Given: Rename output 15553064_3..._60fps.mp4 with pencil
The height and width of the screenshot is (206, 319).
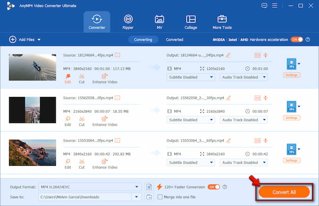Looking at the screenshot, I should 229,140.
